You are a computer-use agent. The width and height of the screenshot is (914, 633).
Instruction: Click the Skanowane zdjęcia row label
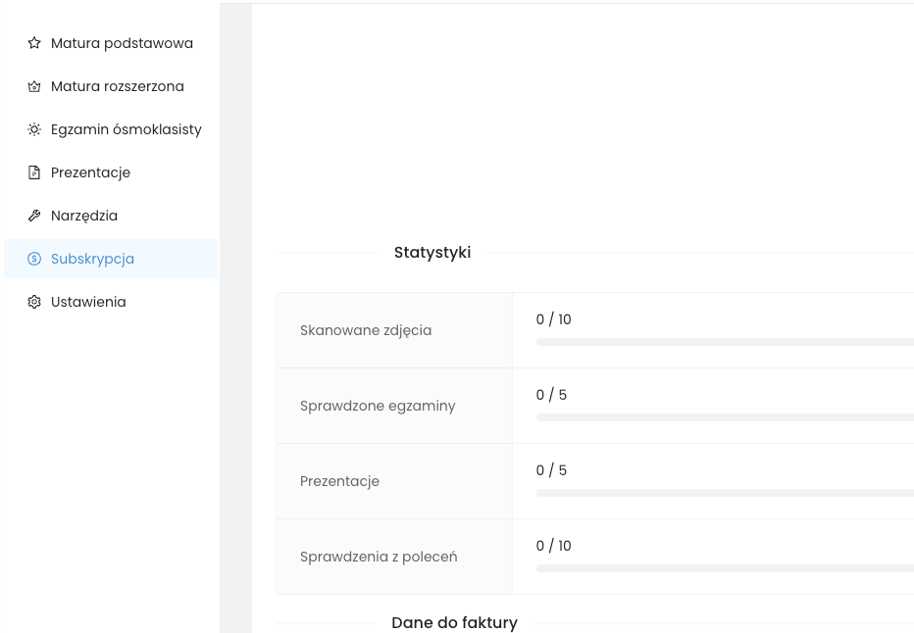(366, 330)
